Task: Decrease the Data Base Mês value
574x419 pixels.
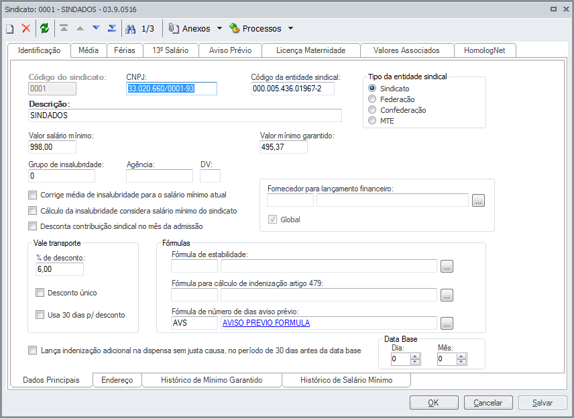Action: point(461,362)
